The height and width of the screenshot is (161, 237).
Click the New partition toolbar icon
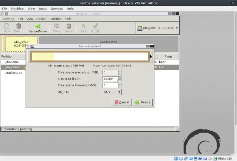(x=7, y=26)
